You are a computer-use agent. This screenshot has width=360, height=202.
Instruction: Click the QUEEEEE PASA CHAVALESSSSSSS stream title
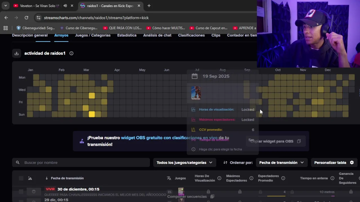tap(105, 194)
